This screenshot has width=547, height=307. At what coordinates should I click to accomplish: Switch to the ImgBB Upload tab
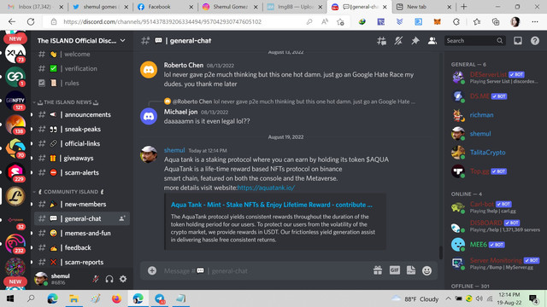pyautogui.click(x=294, y=7)
